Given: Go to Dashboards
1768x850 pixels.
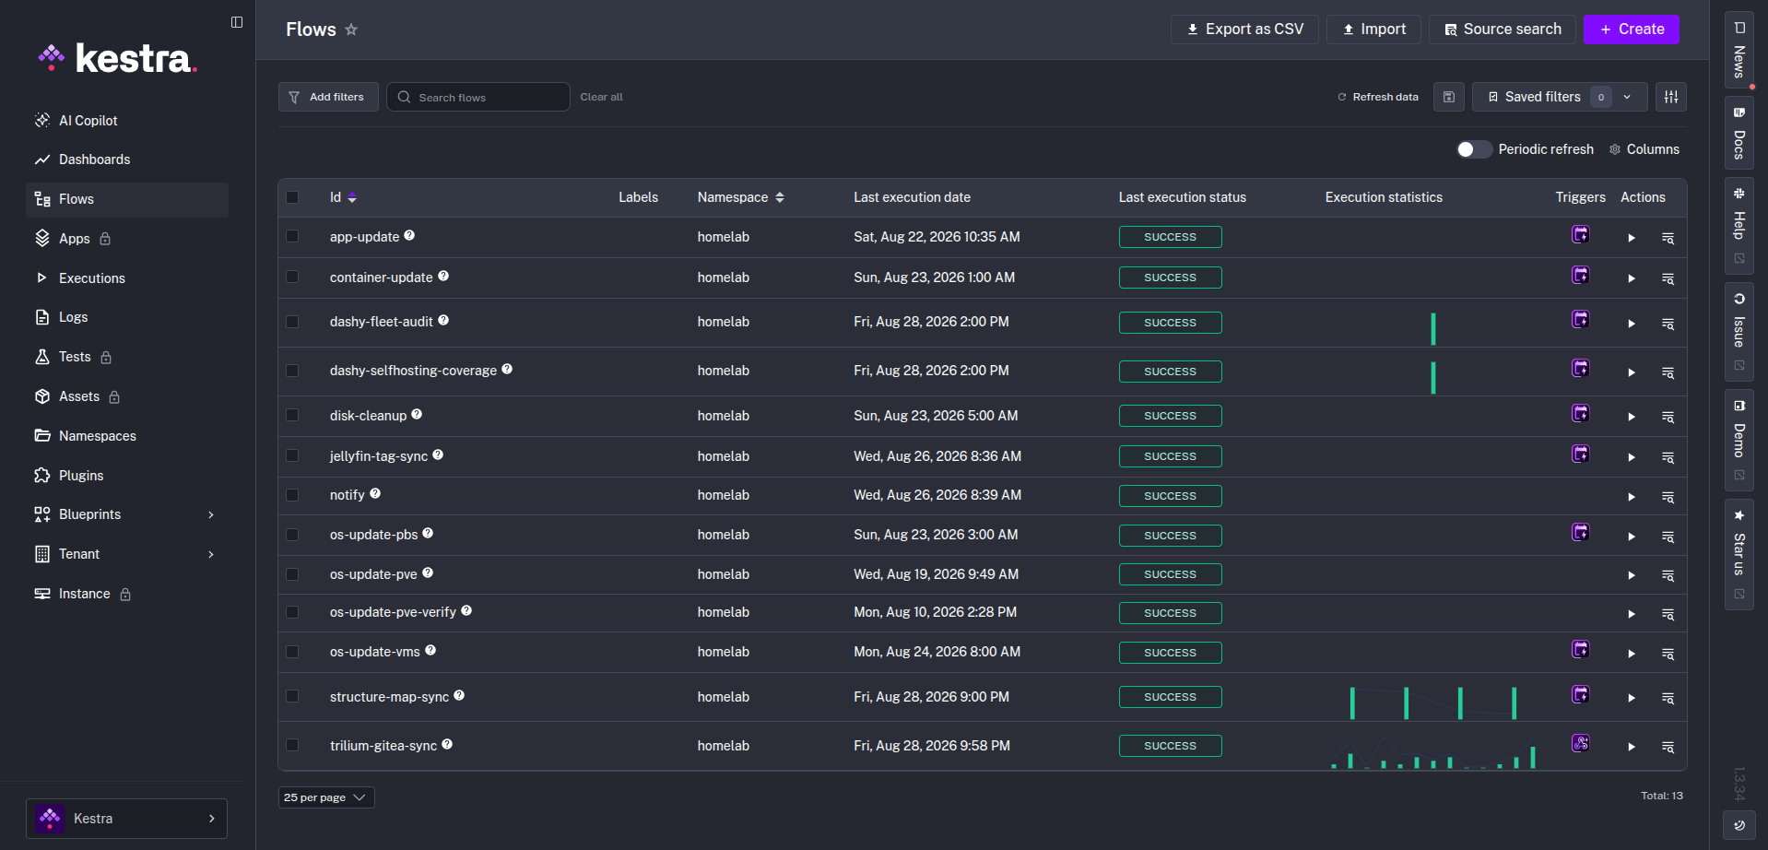Looking at the screenshot, I should (x=127, y=159).
